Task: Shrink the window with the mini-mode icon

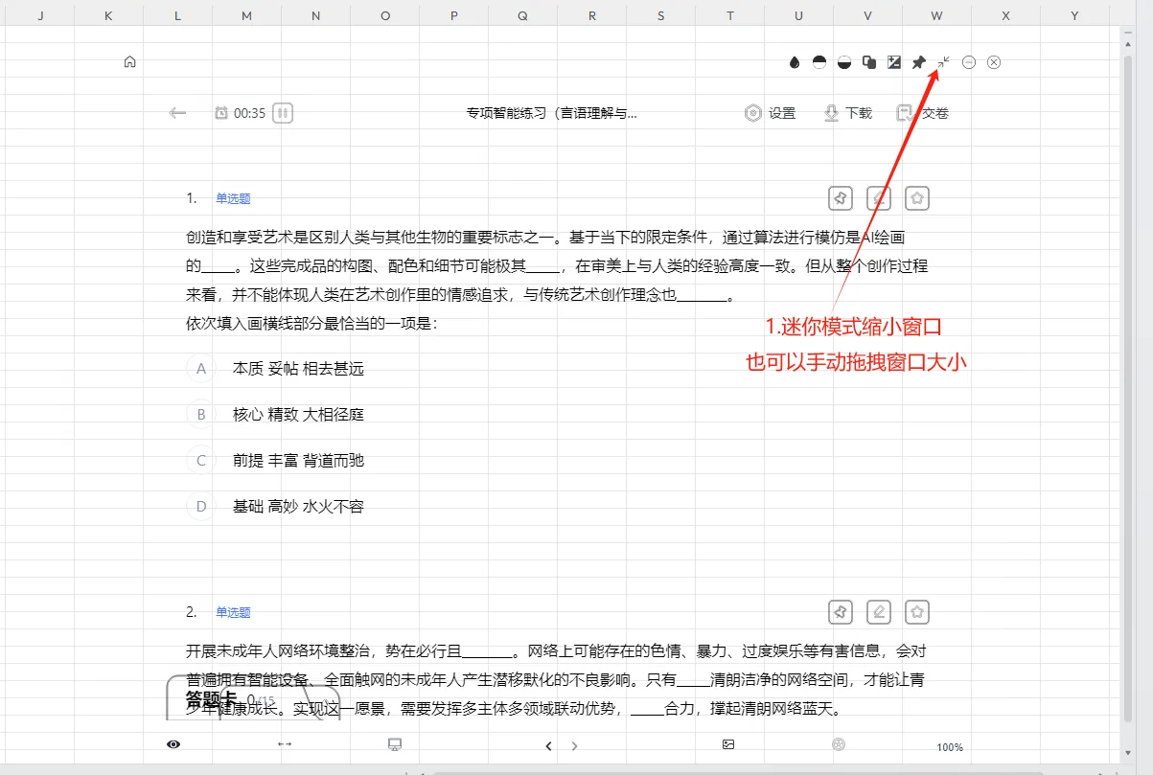Action: 942,62
